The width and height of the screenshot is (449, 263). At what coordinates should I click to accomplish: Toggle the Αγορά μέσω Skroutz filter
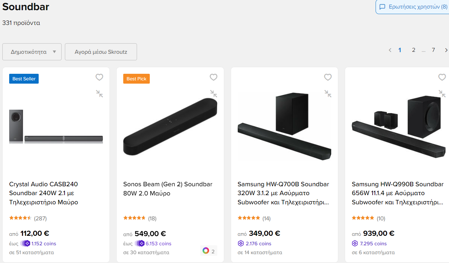click(x=101, y=52)
